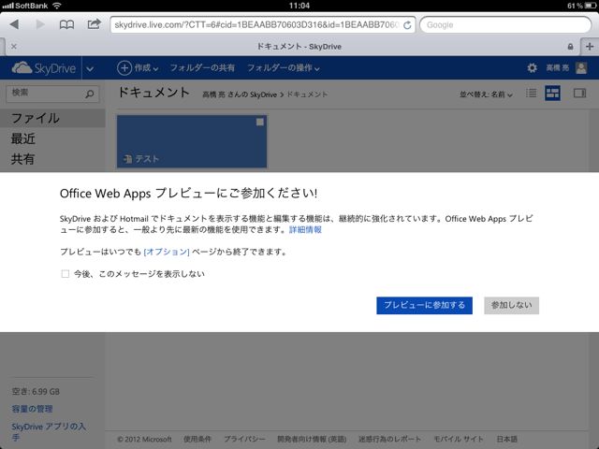Click モバイル サイト footer link
Viewport: 599px width, 449px height.
459,439
